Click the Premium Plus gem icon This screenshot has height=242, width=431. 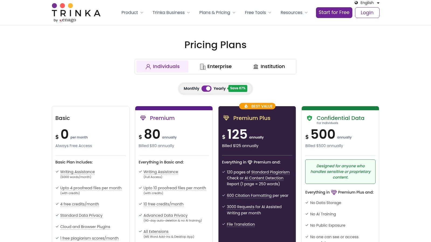226,118
